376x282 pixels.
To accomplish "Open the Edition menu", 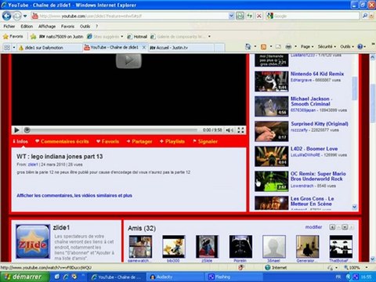I will click(27, 27).
